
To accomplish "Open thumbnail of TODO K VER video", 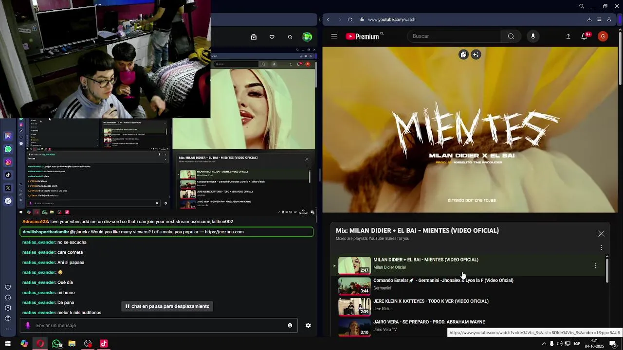I will [354, 307].
